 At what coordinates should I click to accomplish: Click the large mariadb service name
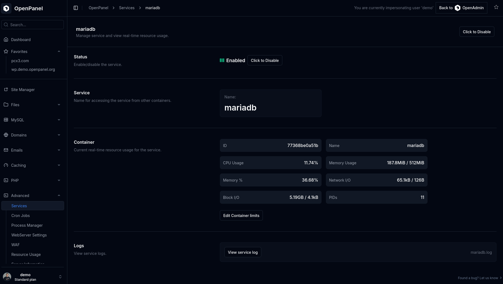pos(240,108)
